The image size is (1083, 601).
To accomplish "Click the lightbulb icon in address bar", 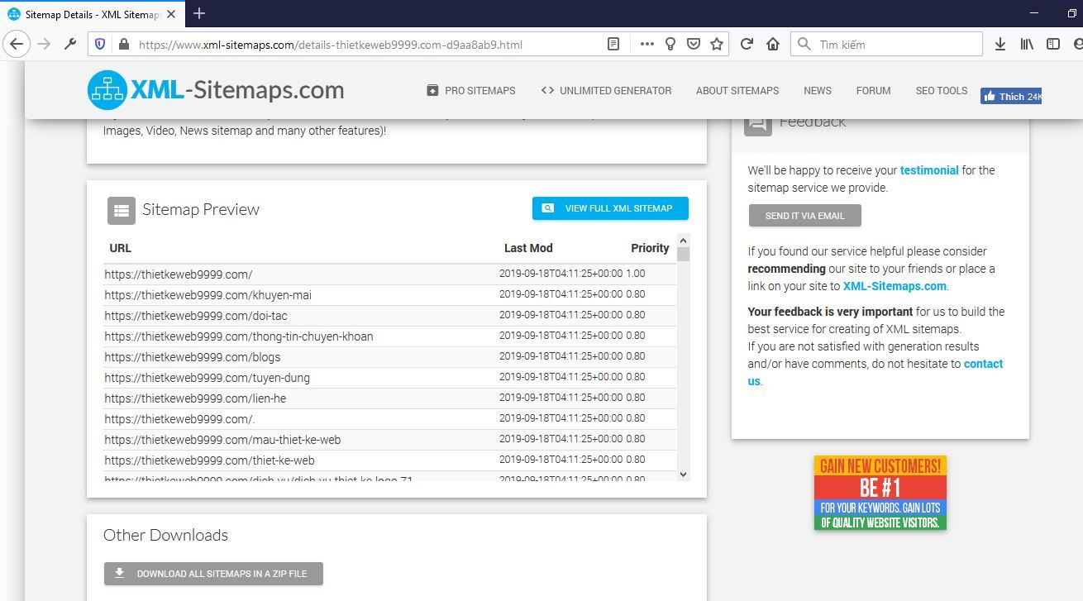I will 670,44.
